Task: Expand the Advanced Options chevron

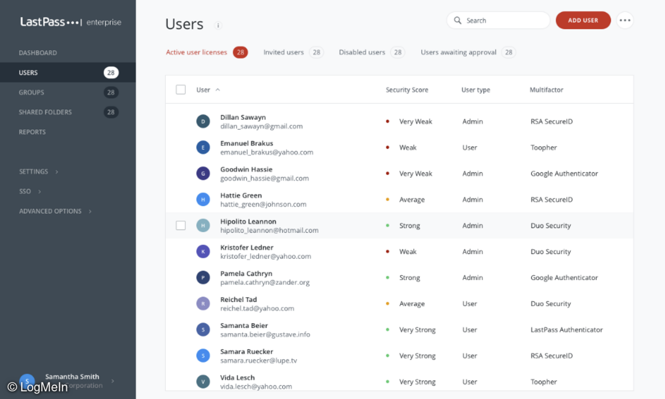Action: (x=90, y=211)
